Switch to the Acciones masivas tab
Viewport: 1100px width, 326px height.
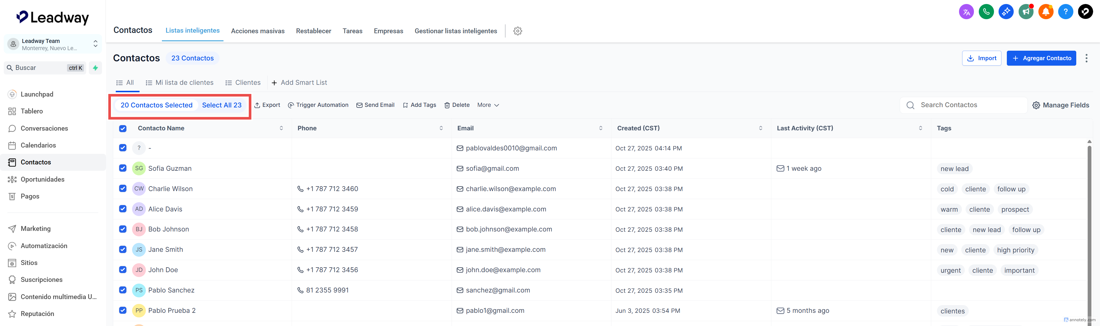click(x=258, y=31)
